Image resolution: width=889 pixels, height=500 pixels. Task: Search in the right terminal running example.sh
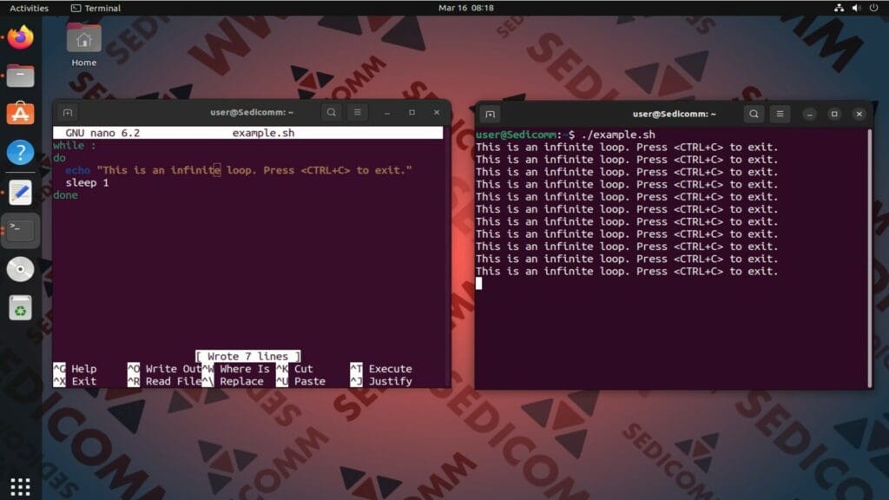(754, 114)
